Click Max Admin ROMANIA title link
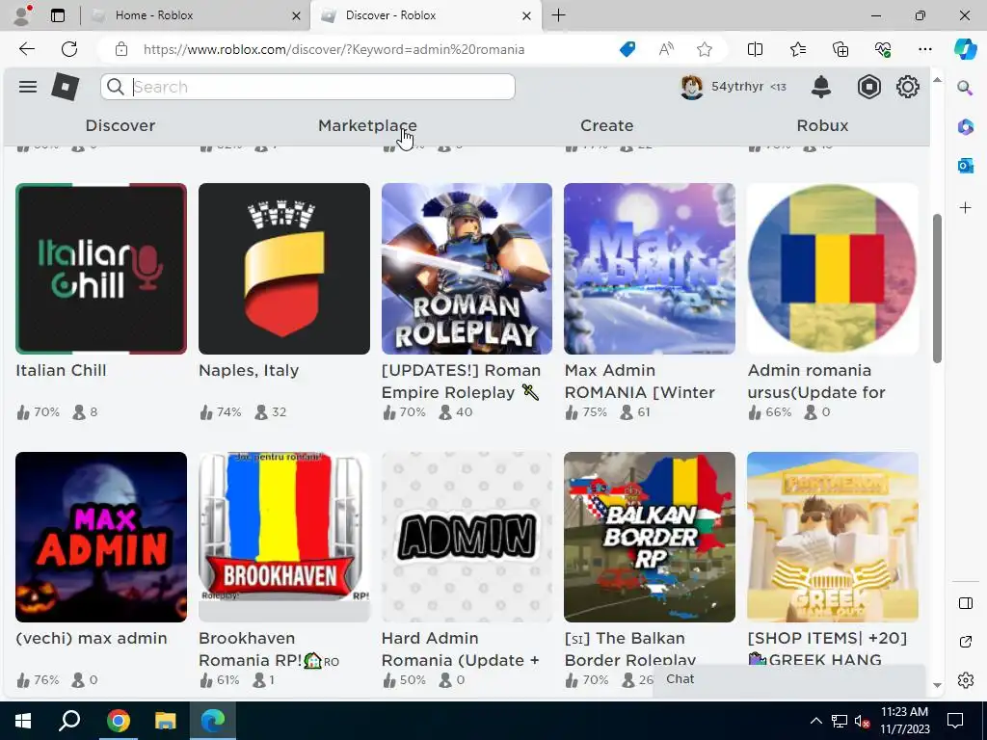This screenshot has width=987, height=740. pos(640,382)
